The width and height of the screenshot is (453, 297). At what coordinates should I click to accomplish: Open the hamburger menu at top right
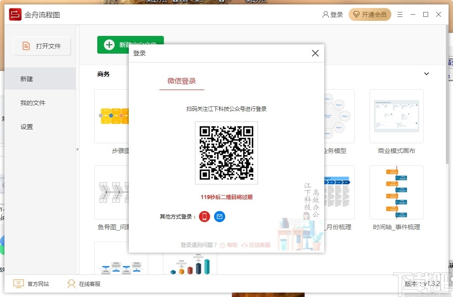point(399,14)
